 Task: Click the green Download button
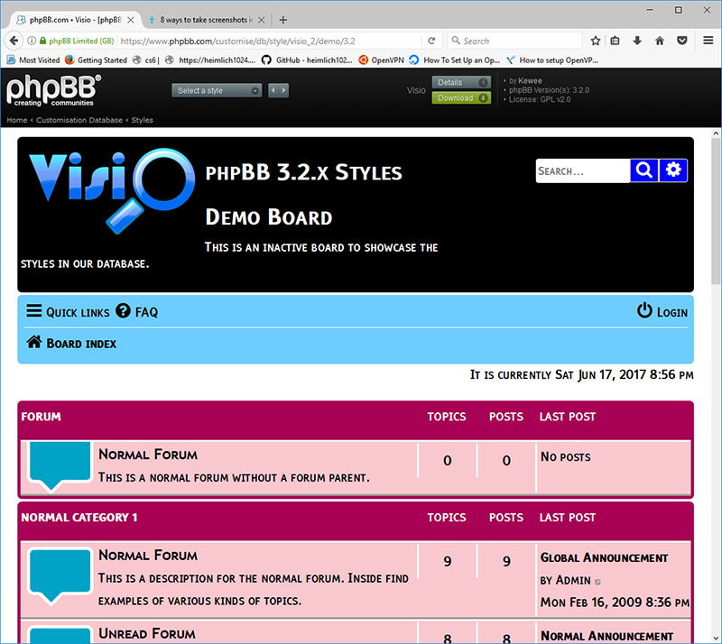[x=461, y=98]
